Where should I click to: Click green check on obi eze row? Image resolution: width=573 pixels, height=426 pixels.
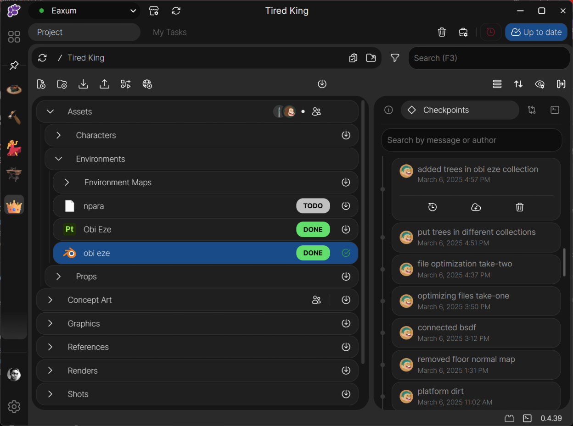click(x=346, y=253)
